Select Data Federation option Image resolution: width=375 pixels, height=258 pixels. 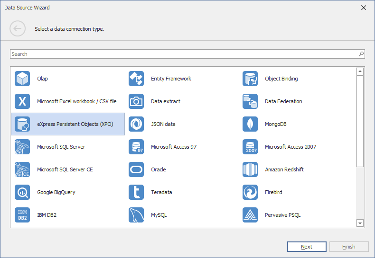click(x=283, y=101)
